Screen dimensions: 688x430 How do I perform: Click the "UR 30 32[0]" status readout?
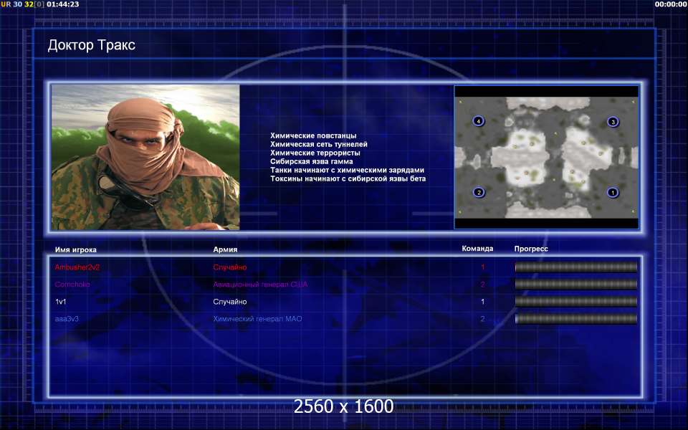point(22,4)
